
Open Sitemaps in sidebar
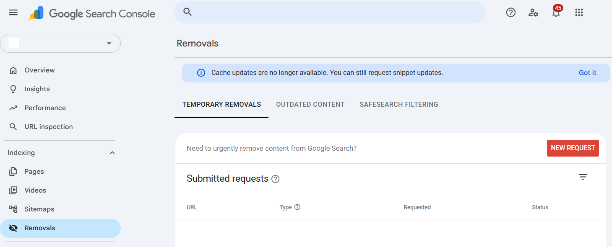pos(60,209)
